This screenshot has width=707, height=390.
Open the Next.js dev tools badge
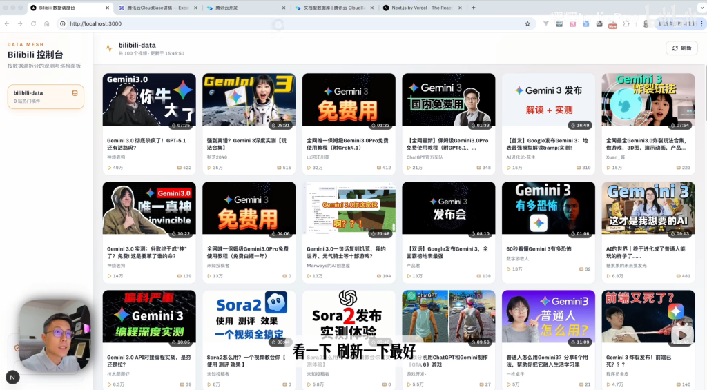12,377
